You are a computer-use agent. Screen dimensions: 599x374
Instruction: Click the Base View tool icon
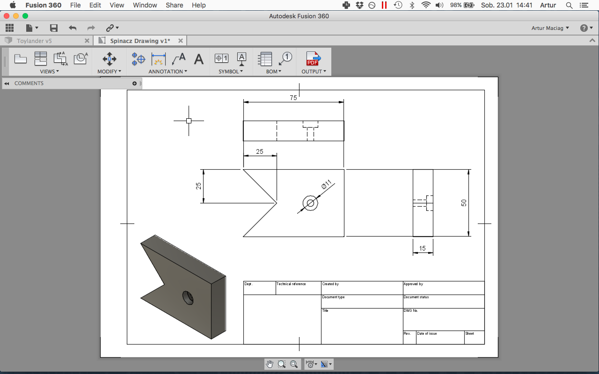[21, 59]
